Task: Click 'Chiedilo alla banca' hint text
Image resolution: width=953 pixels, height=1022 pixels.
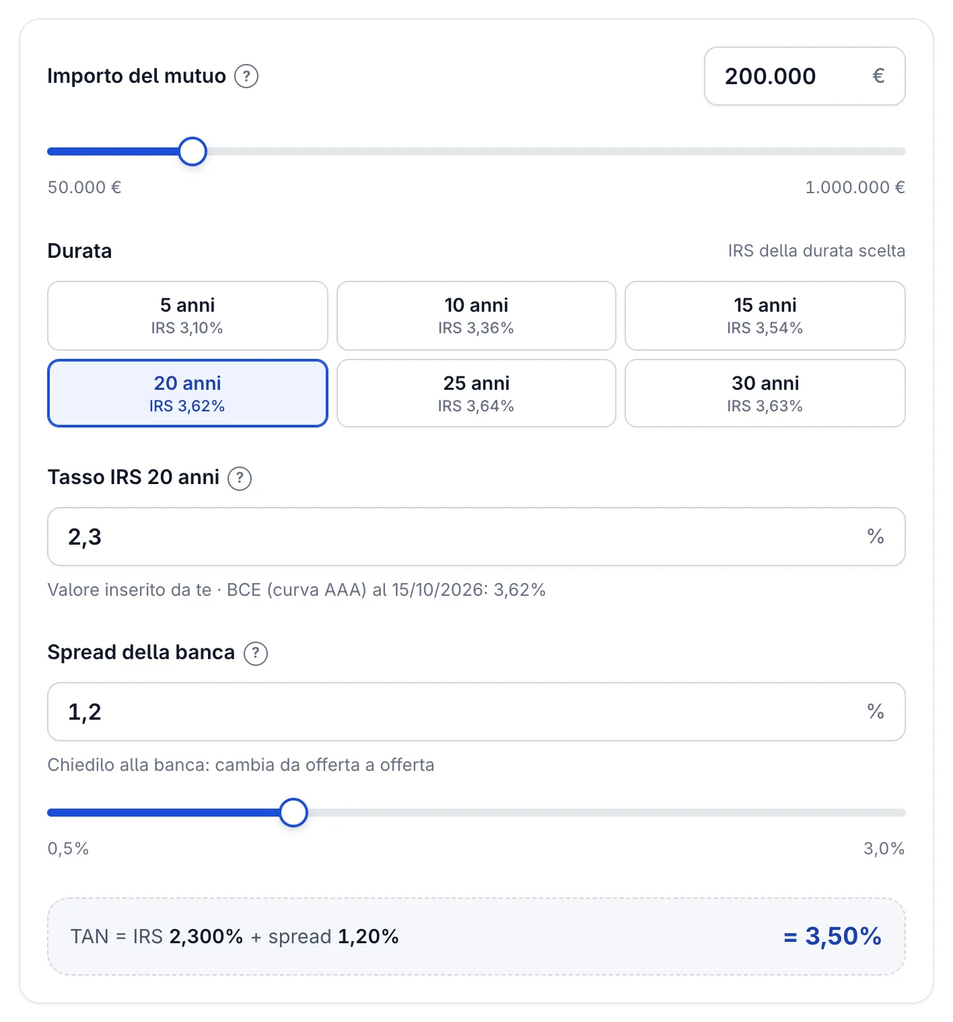Action: [x=241, y=765]
